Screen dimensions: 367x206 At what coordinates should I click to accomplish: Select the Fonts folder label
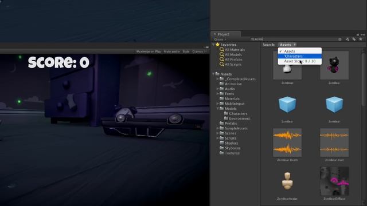tap(229, 93)
